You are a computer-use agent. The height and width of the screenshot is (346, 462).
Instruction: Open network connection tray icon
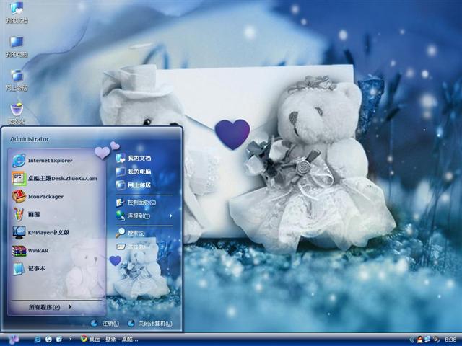(427, 340)
